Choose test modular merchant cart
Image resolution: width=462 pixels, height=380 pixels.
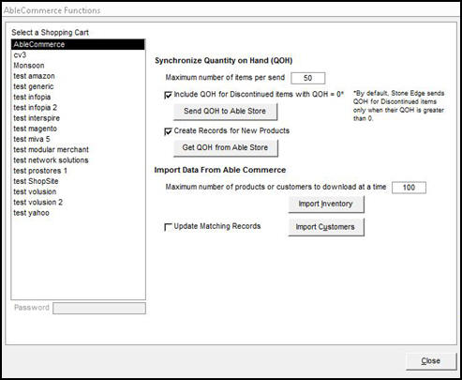(78, 150)
